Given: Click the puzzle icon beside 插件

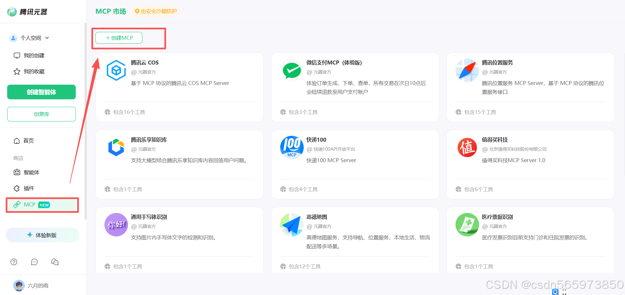Looking at the screenshot, I should coord(17,188).
